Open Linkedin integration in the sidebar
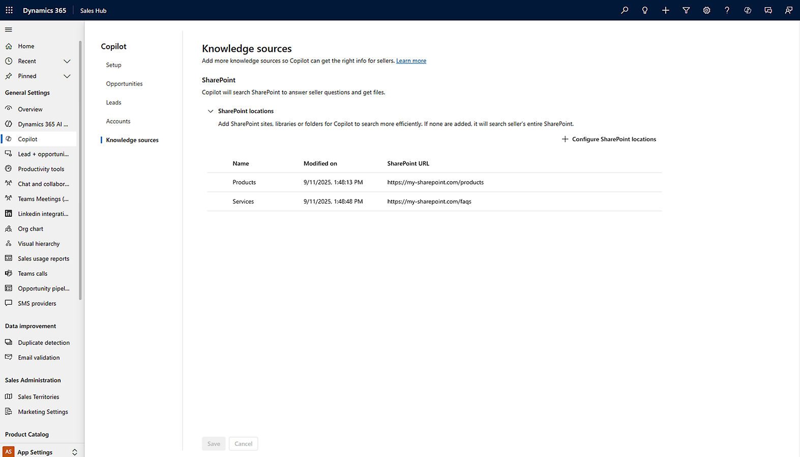Viewport: 800px width, 457px height. (38, 214)
